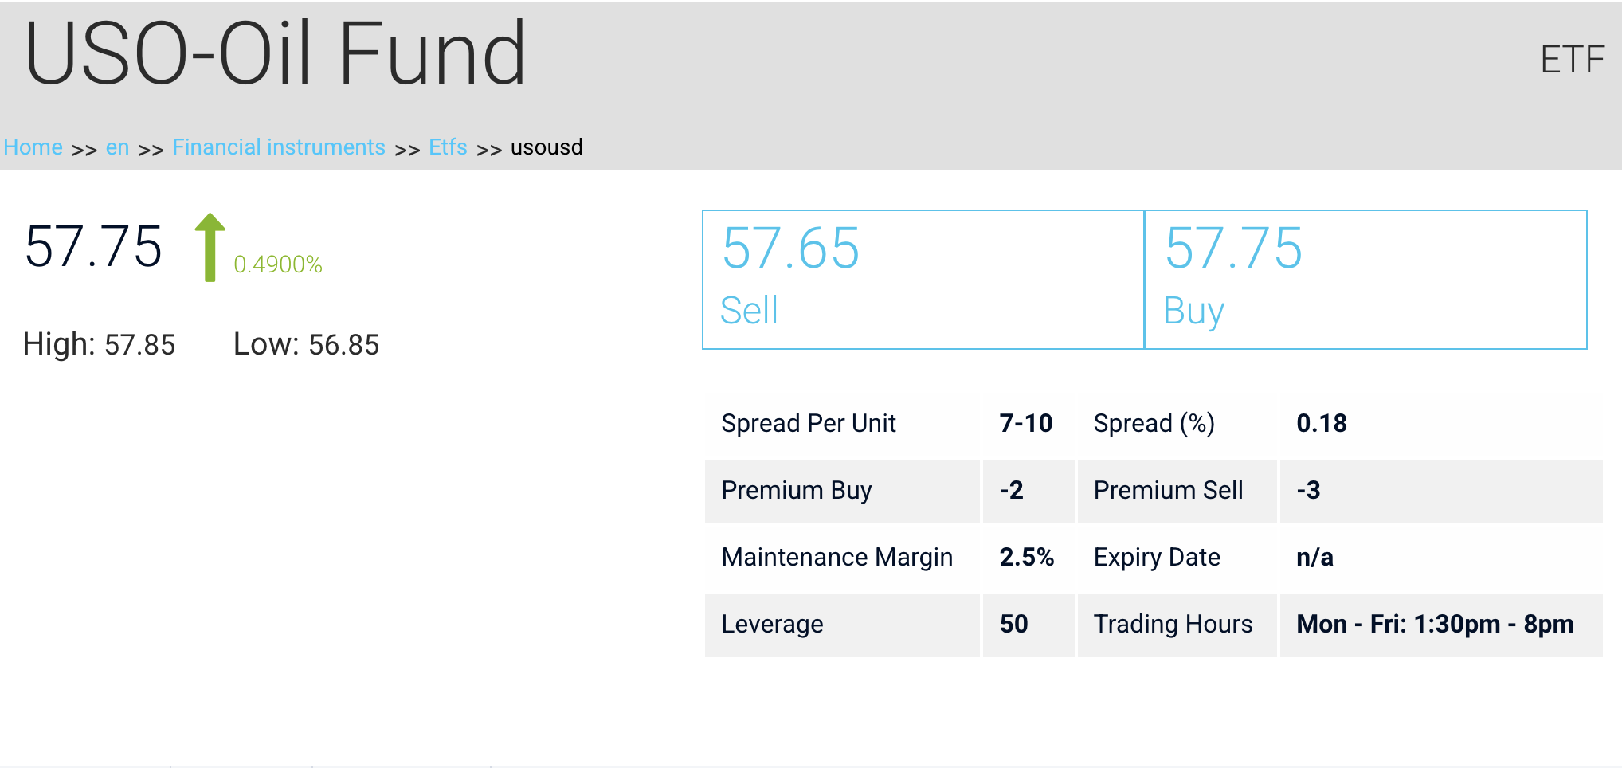Screen dimensions: 1622x768
Task: Select the Spread Per Unit row label
Action: coord(809,423)
